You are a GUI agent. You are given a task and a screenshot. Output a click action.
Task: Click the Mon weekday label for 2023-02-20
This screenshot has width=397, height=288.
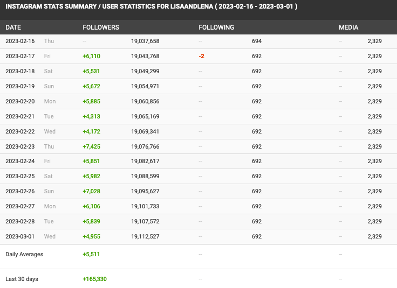pos(50,101)
